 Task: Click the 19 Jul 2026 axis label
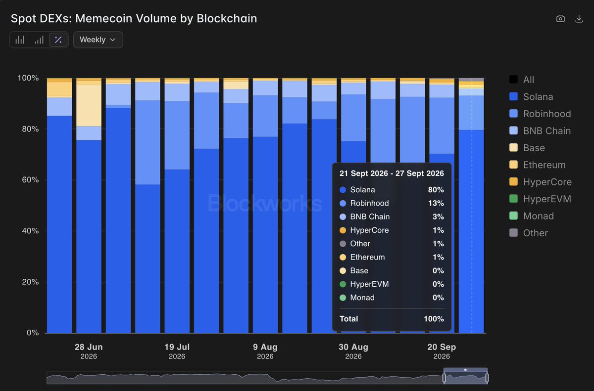click(x=177, y=351)
